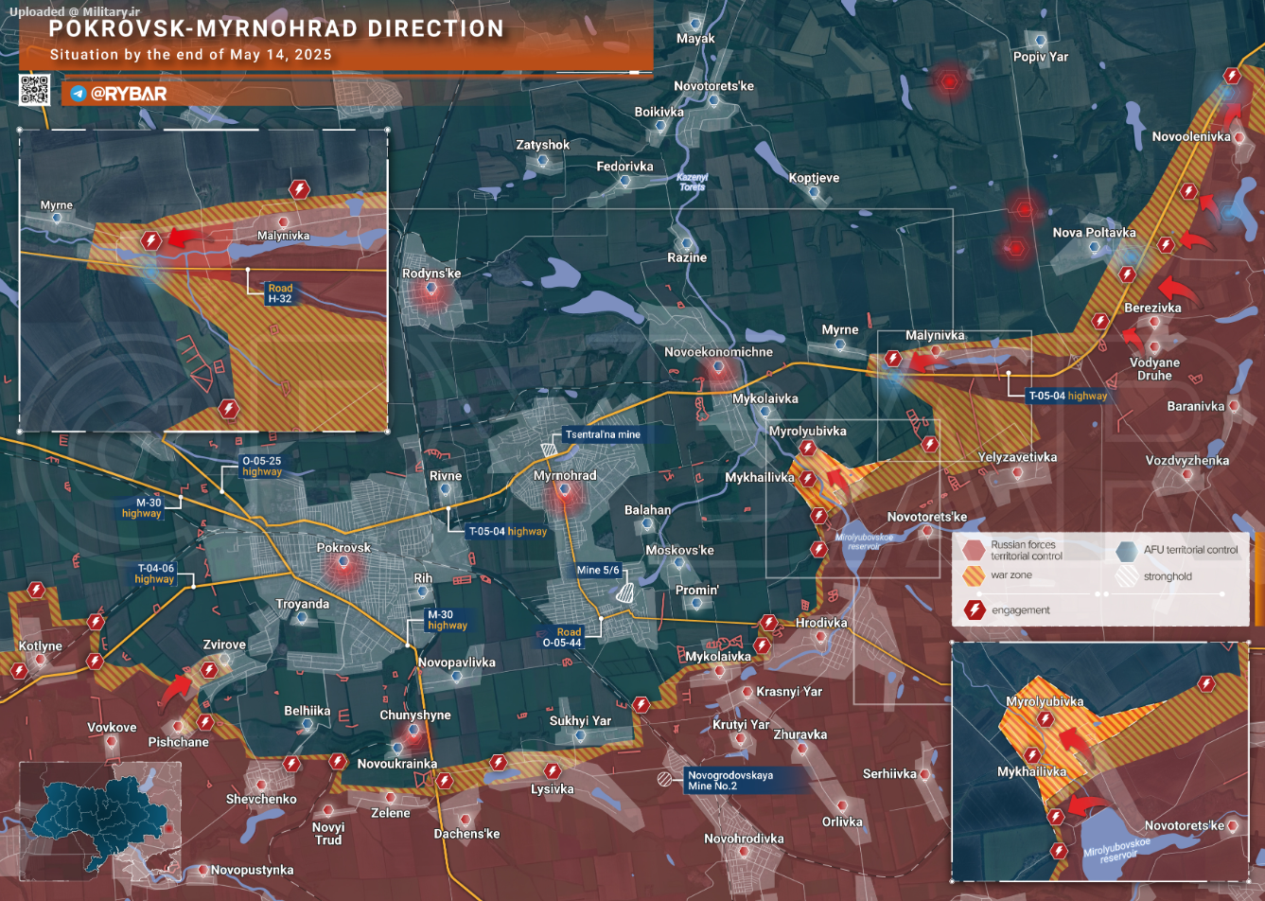Click engagement icon above Malynivka in top-left inset
The height and width of the screenshot is (901, 1265).
pos(299,189)
